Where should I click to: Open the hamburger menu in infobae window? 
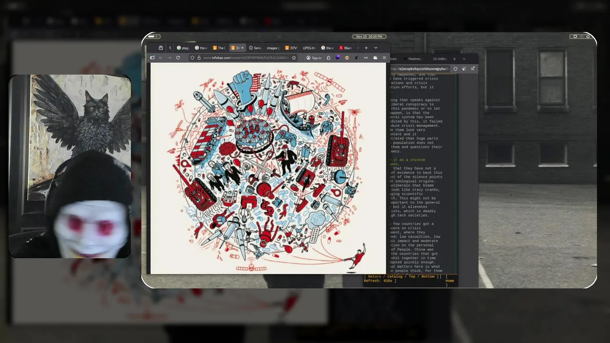[384, 58]
